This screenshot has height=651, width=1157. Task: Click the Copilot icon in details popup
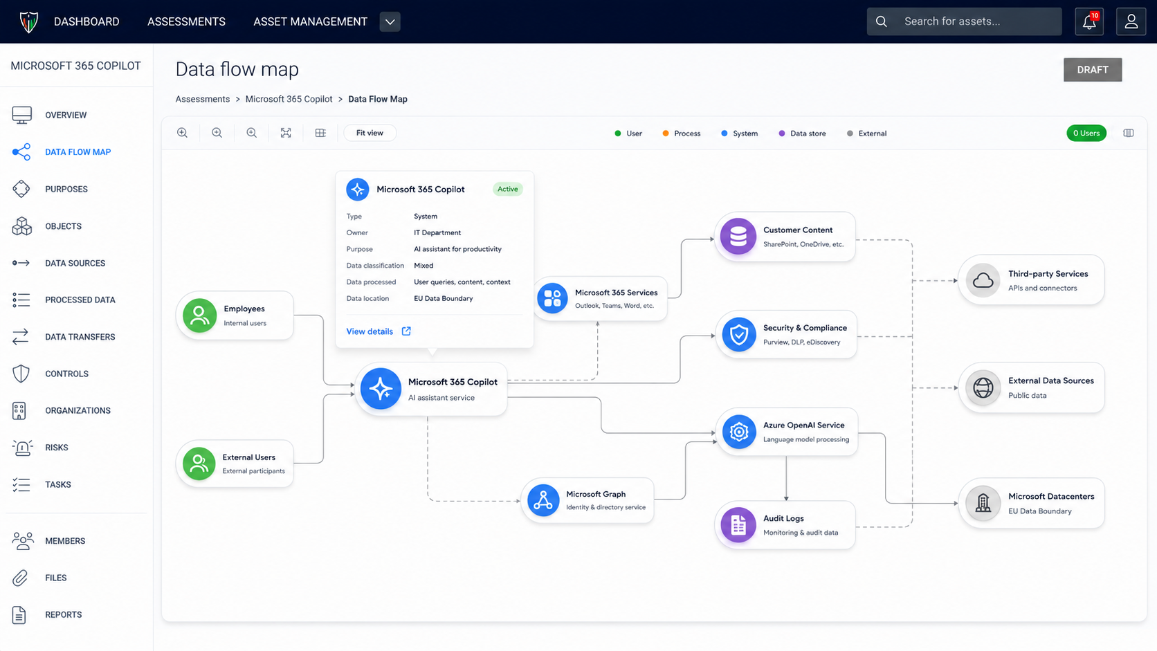point(358,190)
